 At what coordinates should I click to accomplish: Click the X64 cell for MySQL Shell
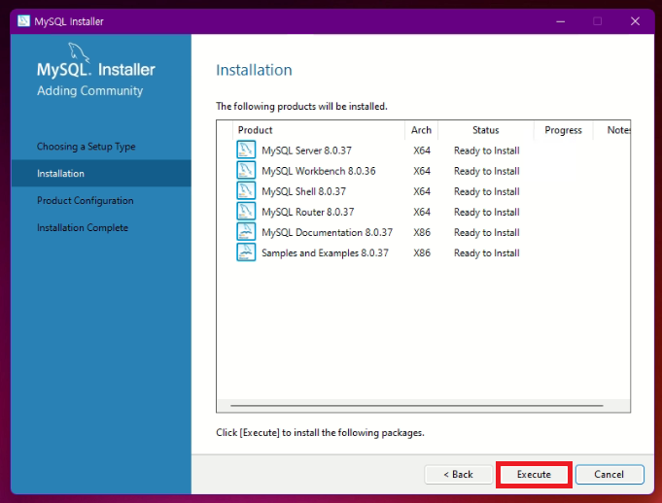[x=422, y=191]
